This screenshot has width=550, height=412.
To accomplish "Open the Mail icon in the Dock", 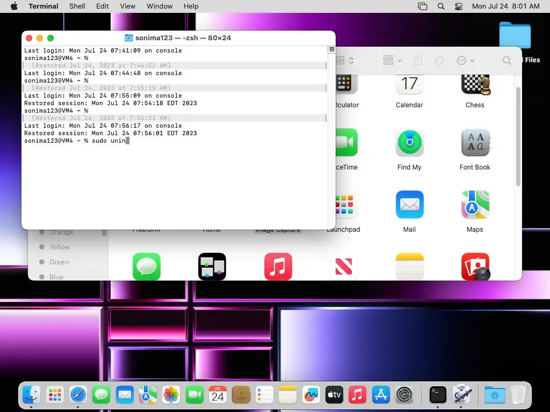I will pyautogui.click(x=125, y=395).
